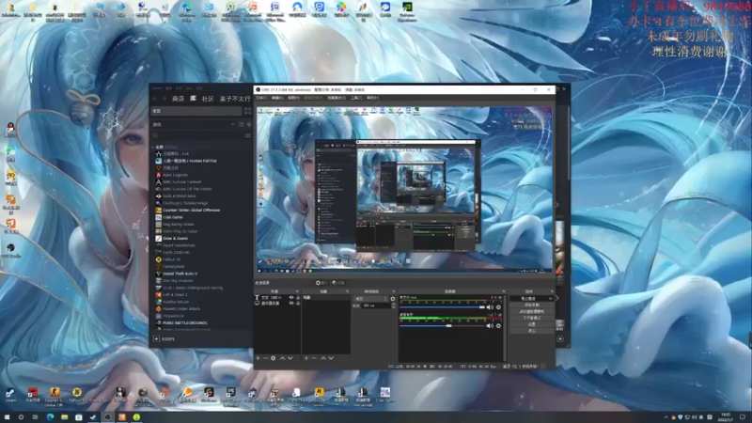Click the Steam library search magnifier
752x423 pixels.
point(155,135)
